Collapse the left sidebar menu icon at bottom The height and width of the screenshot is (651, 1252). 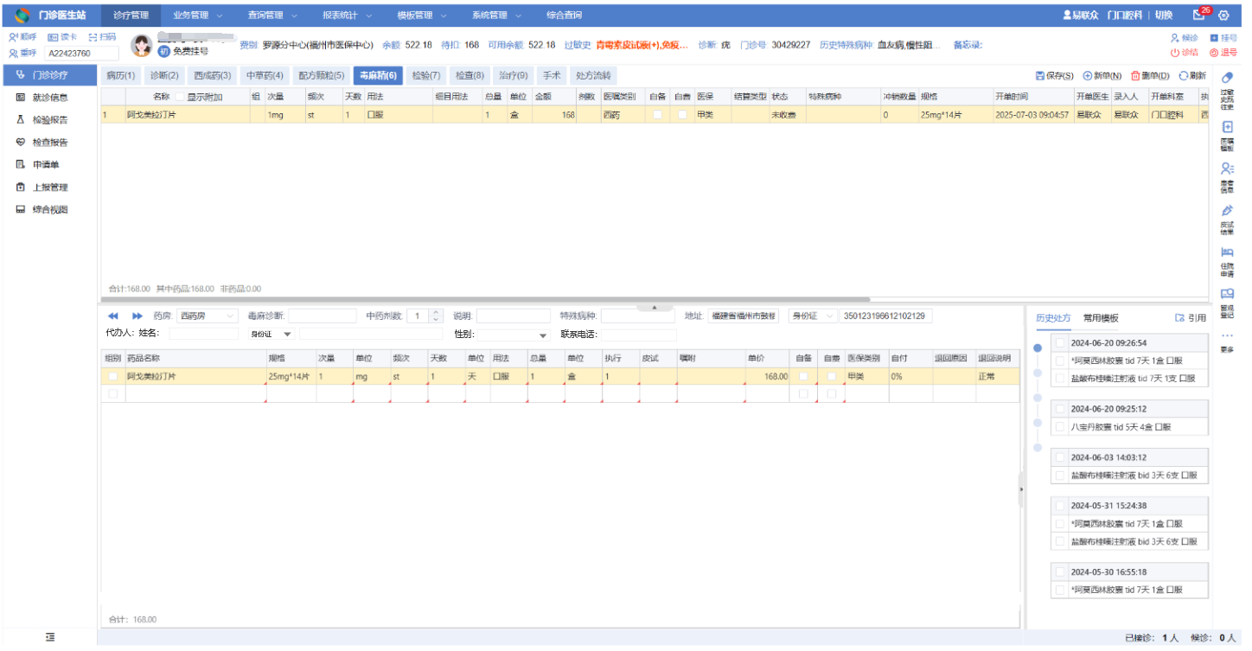50,637
